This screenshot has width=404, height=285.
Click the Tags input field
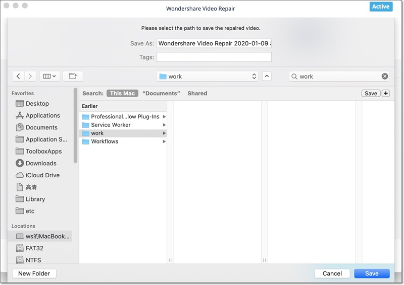coord(214,57)
